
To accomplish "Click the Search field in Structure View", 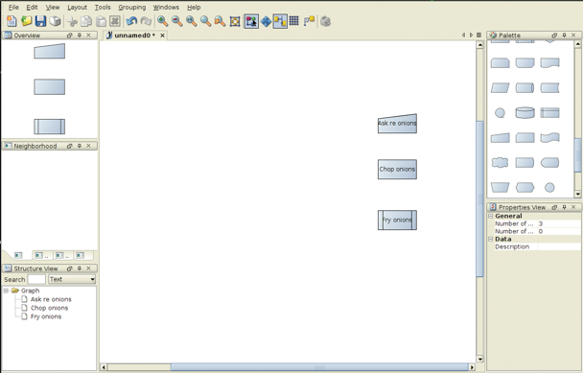I will 36,279.
